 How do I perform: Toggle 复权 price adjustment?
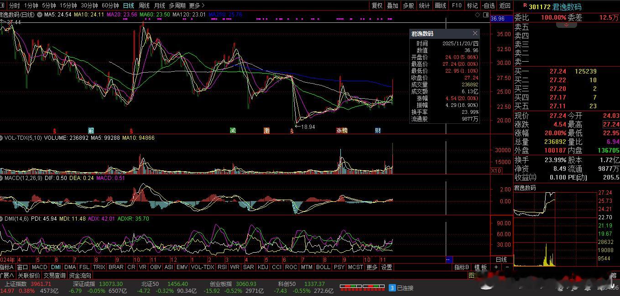377,5
